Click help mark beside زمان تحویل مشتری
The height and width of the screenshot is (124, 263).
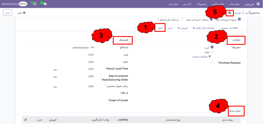[106, 85]
